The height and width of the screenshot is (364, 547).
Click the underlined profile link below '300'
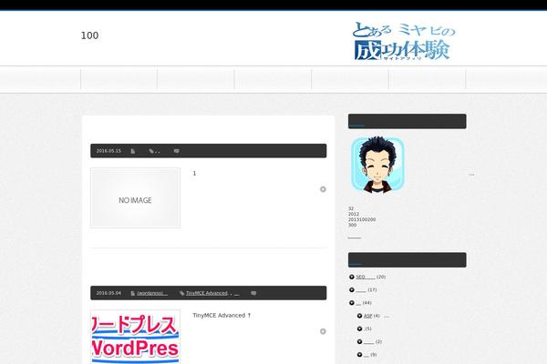click(355, 238)
